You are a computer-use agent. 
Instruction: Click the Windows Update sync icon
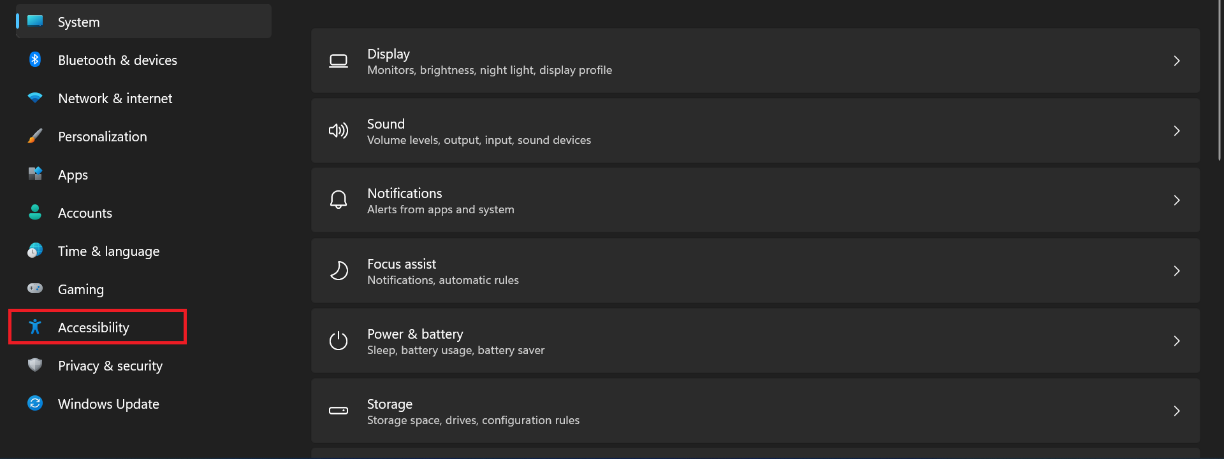pos(35,403)
